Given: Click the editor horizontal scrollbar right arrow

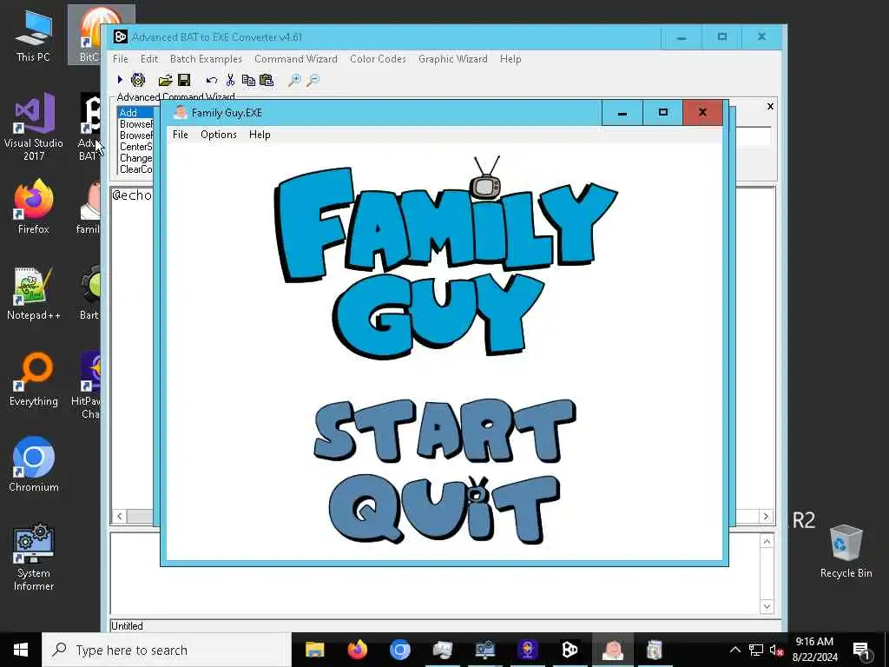Looking at the screenshot, I should [x=766, y=516].
